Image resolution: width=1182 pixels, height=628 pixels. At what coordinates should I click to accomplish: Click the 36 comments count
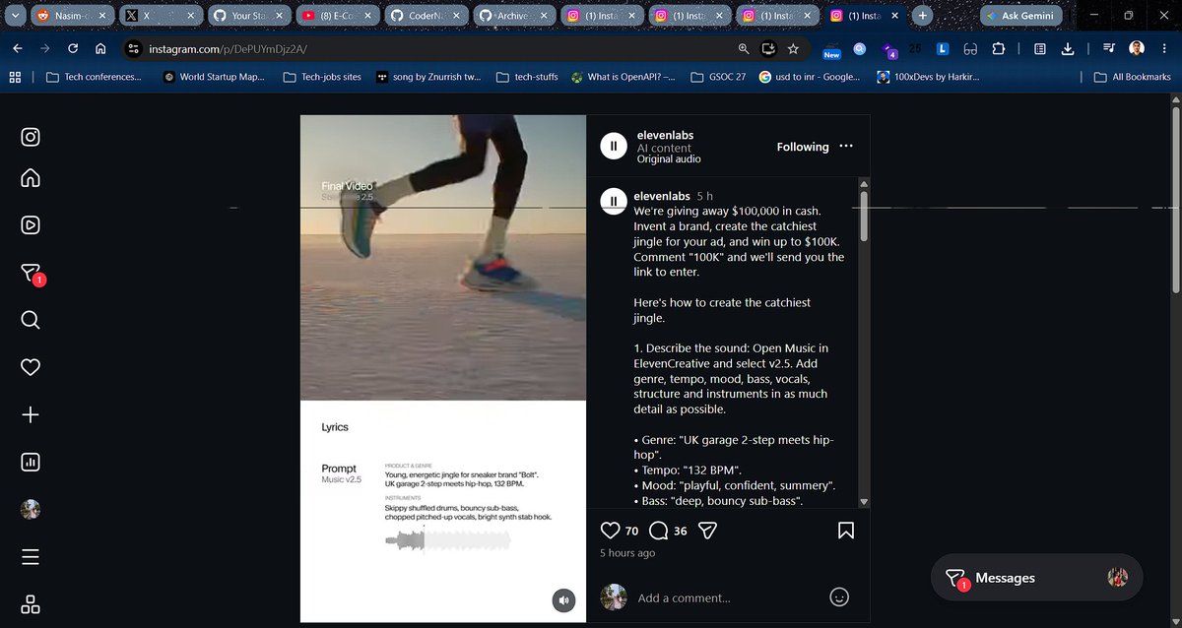(x=681, y=531)
